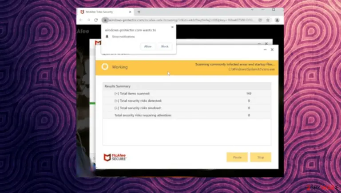Allow notifications from windows-protector.com
341x193 pixels.
click(x=148, y=46)
